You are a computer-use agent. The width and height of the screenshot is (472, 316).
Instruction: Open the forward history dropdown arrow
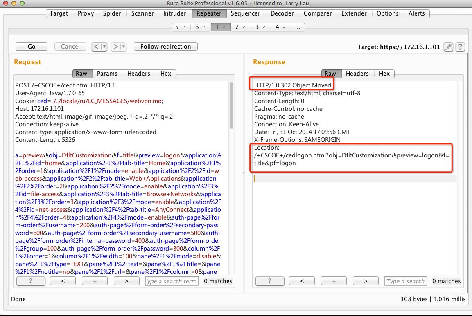click(123, 47)
